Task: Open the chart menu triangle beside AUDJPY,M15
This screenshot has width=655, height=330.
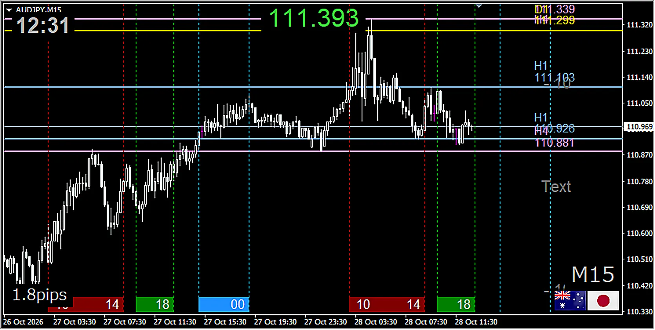Action: 9,10
